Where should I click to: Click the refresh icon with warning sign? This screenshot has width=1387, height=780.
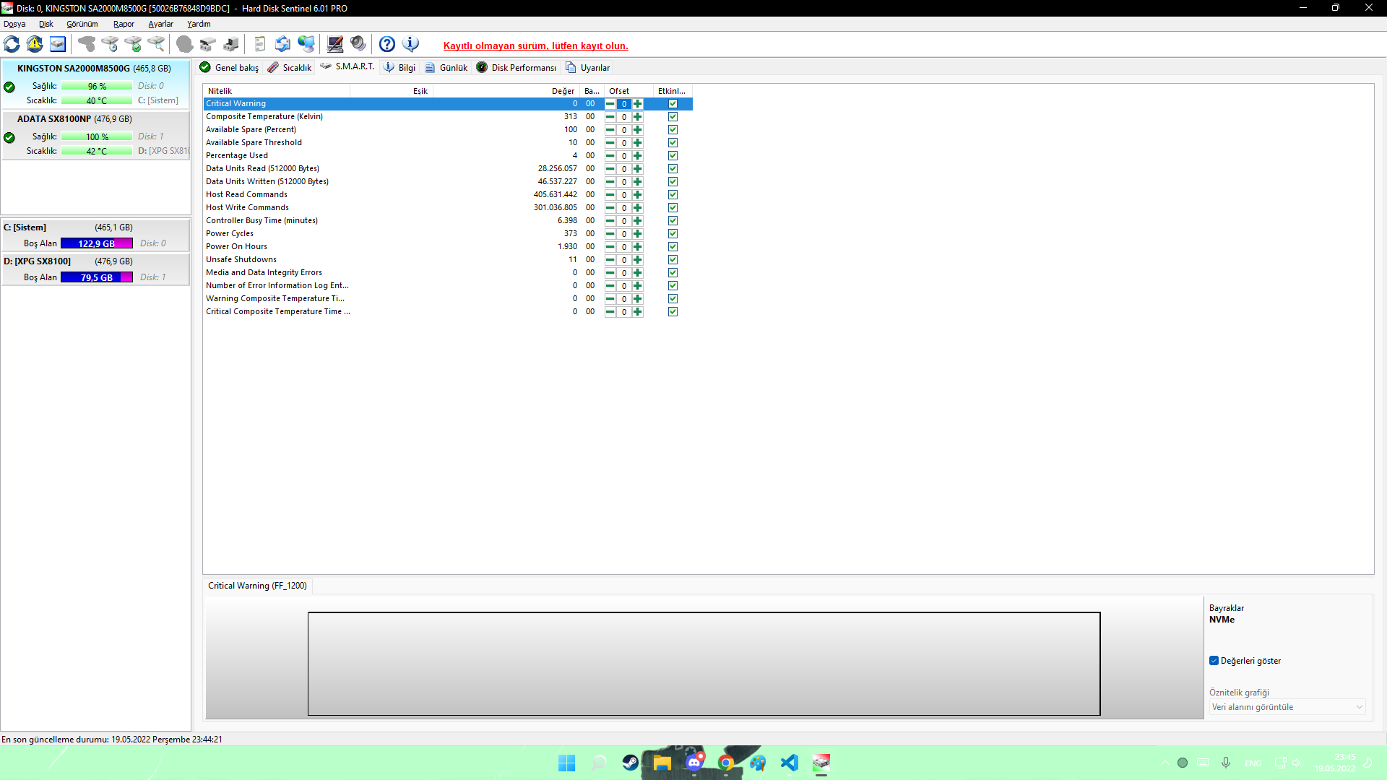pos(35,45)
